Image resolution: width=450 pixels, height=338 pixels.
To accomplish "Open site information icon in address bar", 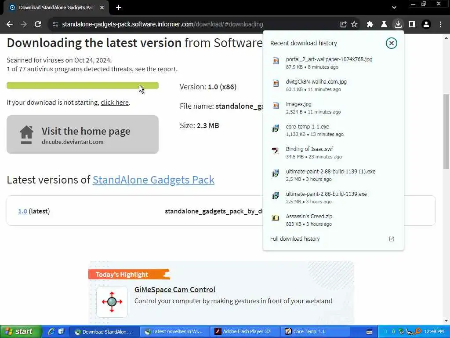I will [x=55, y=25].
